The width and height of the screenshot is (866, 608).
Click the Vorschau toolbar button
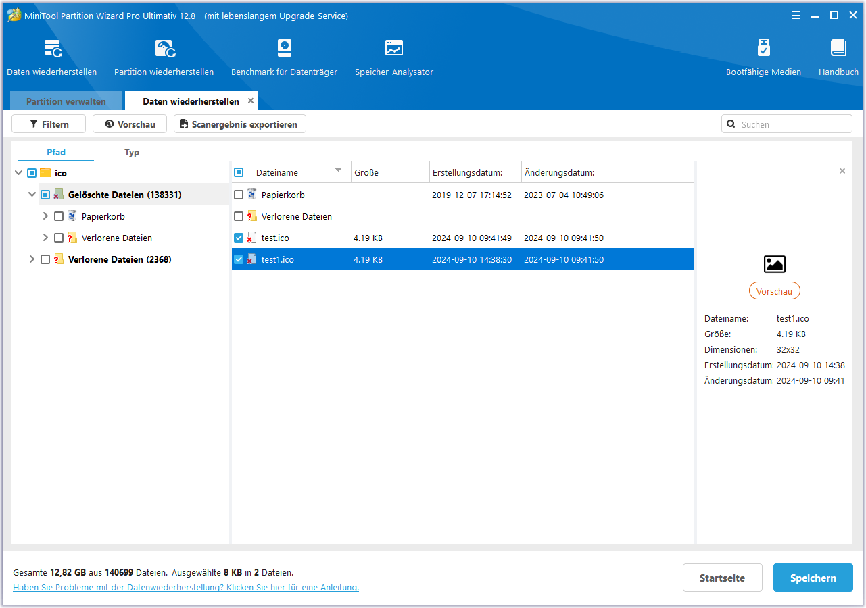130,124
